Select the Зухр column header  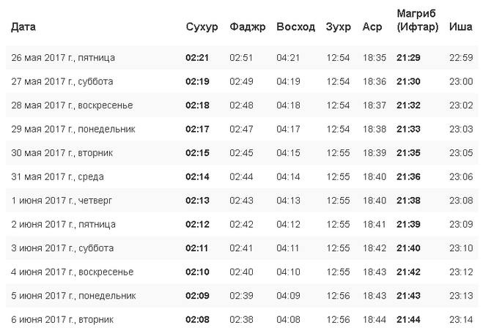tap(339, 27)
